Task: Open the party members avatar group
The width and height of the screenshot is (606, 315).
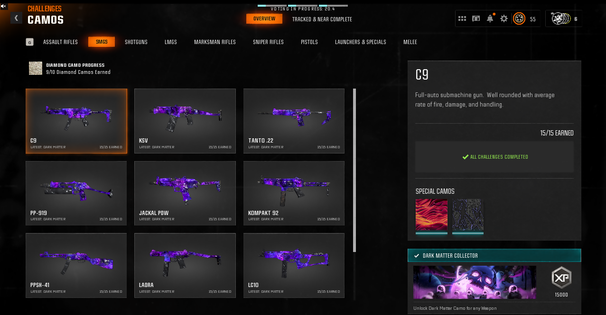Action: click(560, 18)
